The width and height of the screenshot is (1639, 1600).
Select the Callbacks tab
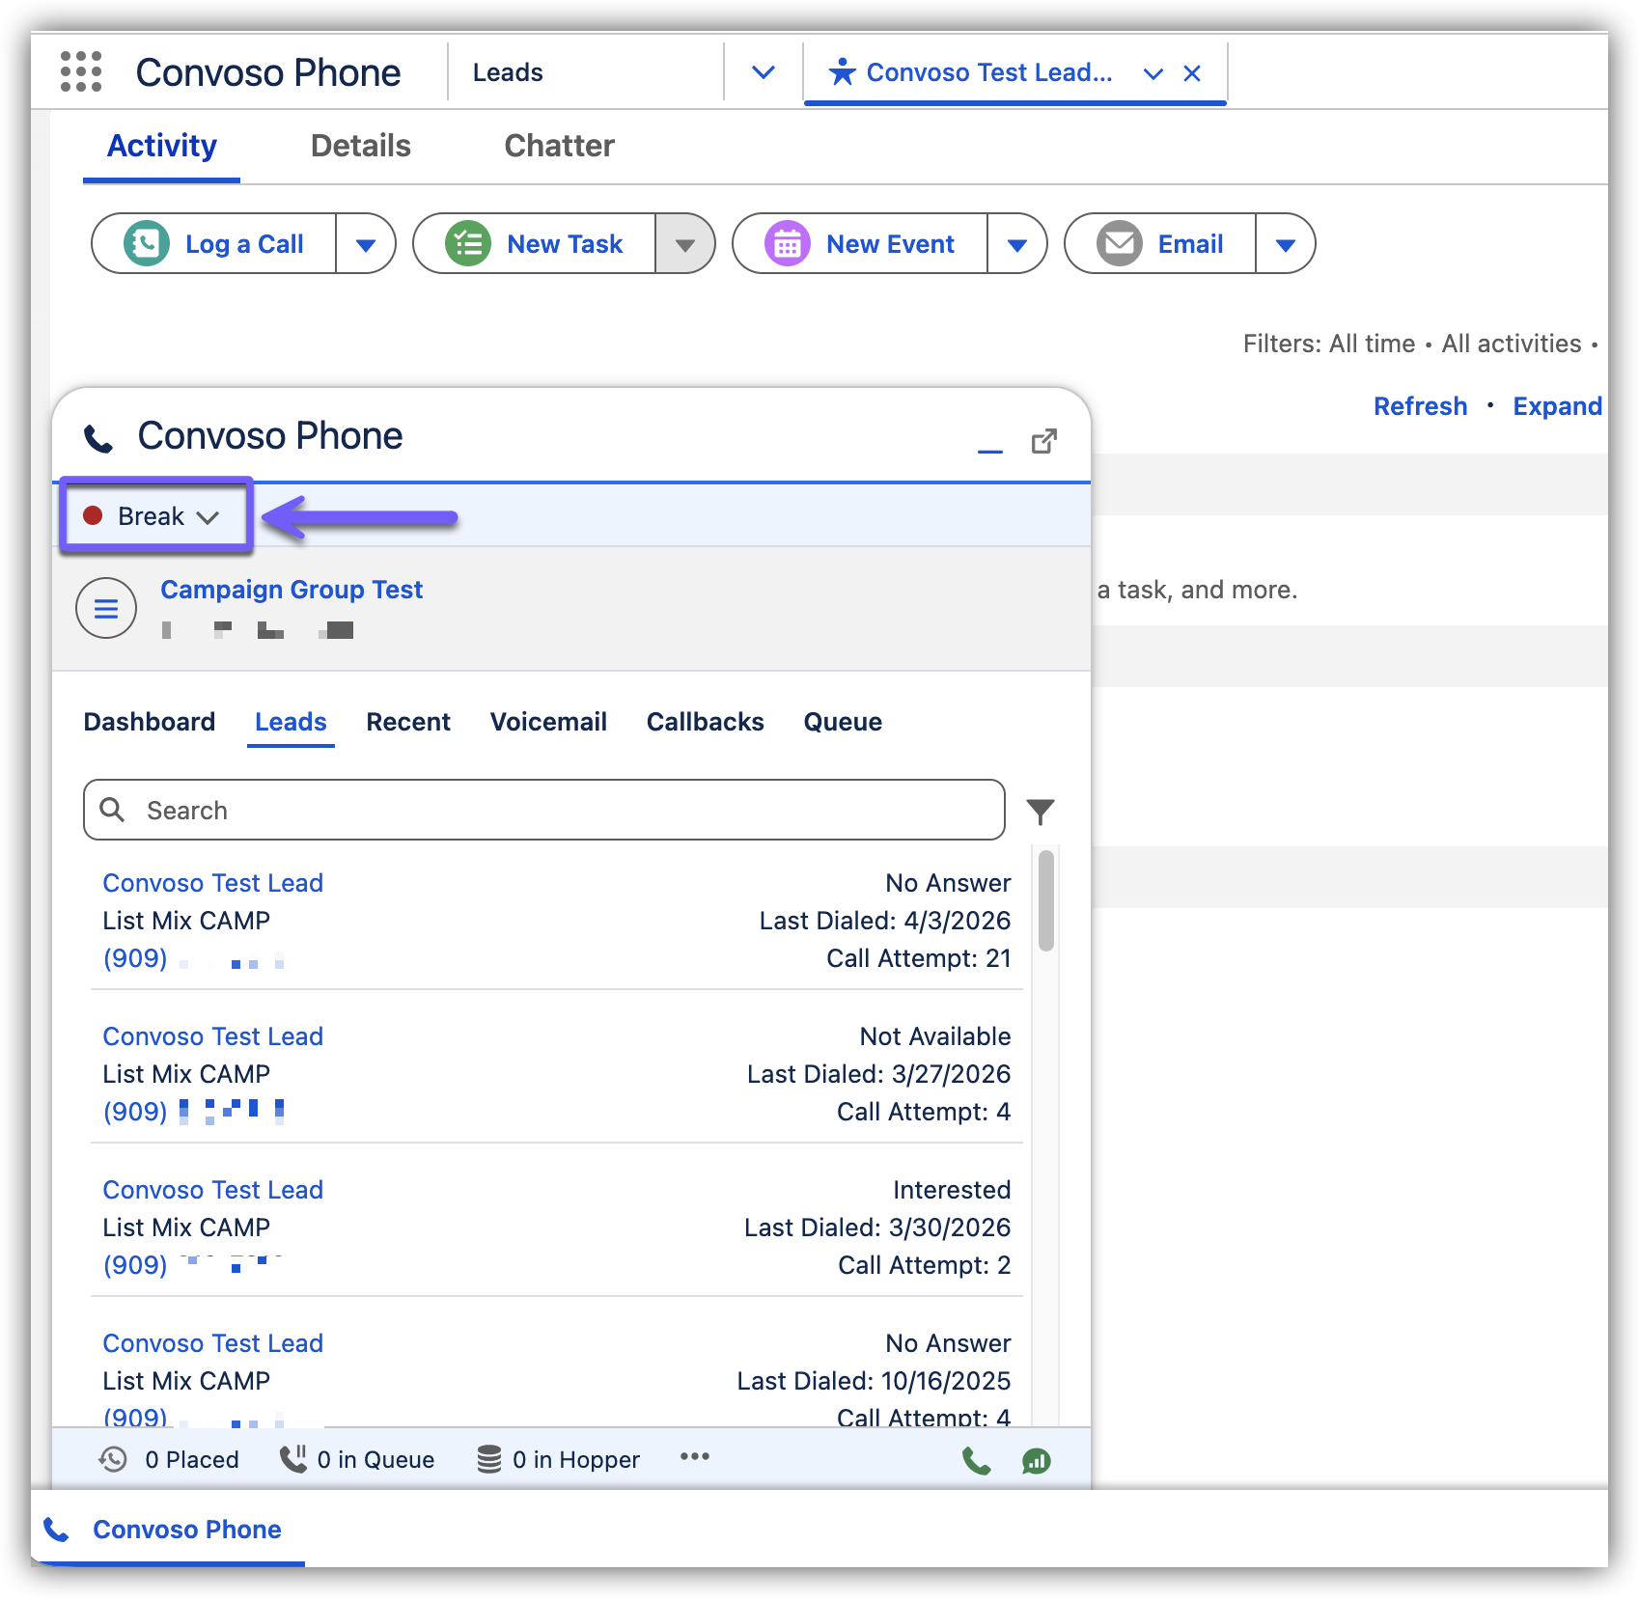[705, 722]
